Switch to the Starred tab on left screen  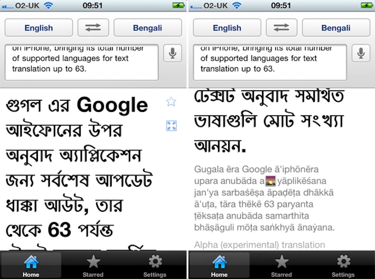click(93, 265)
